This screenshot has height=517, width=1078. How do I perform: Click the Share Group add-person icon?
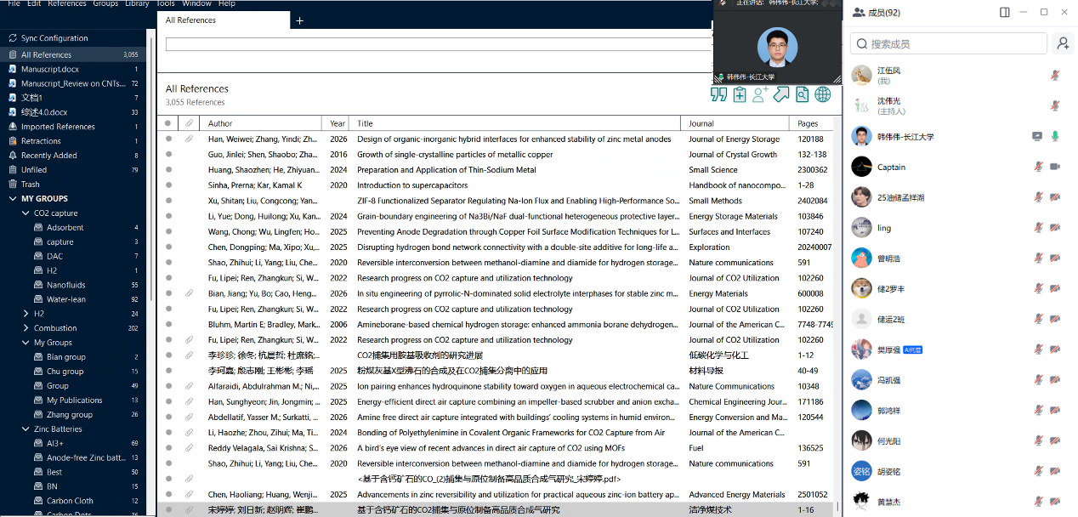point(760,95)
